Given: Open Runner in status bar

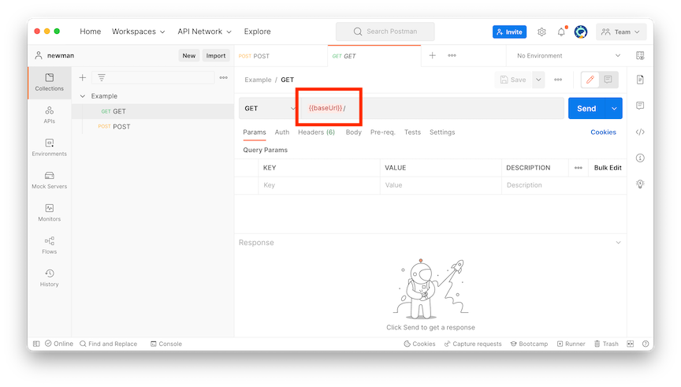Looking at the screenshot, I should (571, 344).
